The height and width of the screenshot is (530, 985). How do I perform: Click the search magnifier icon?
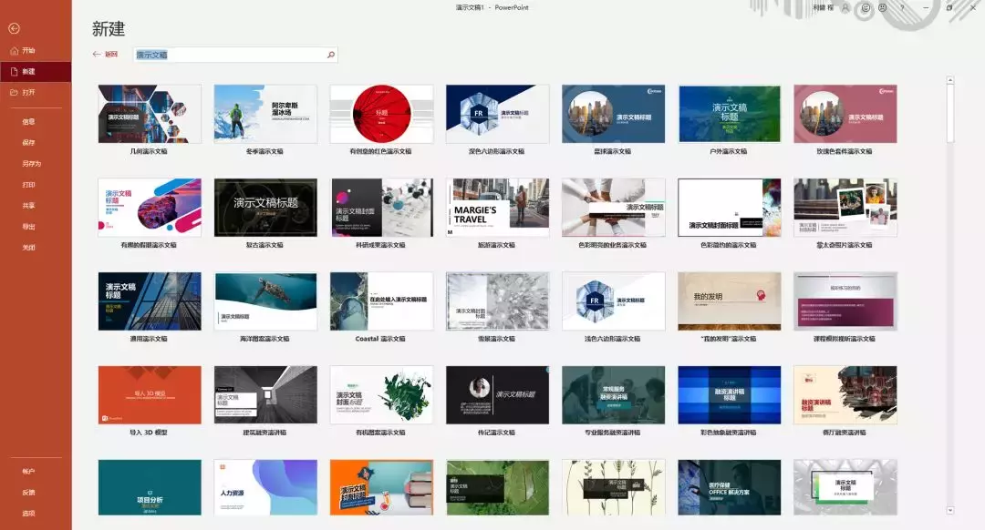(331, 56)
